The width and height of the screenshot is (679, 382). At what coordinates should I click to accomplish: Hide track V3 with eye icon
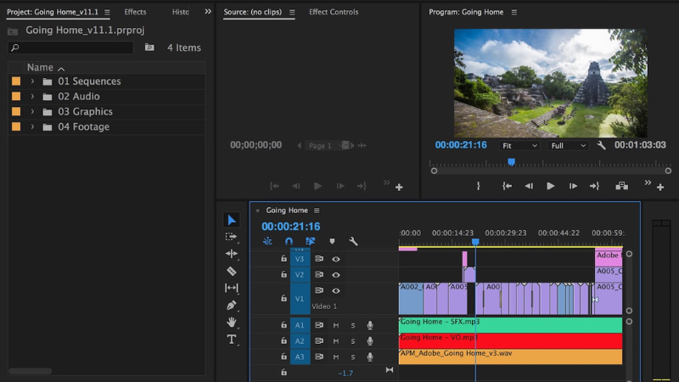coord(336,259)
